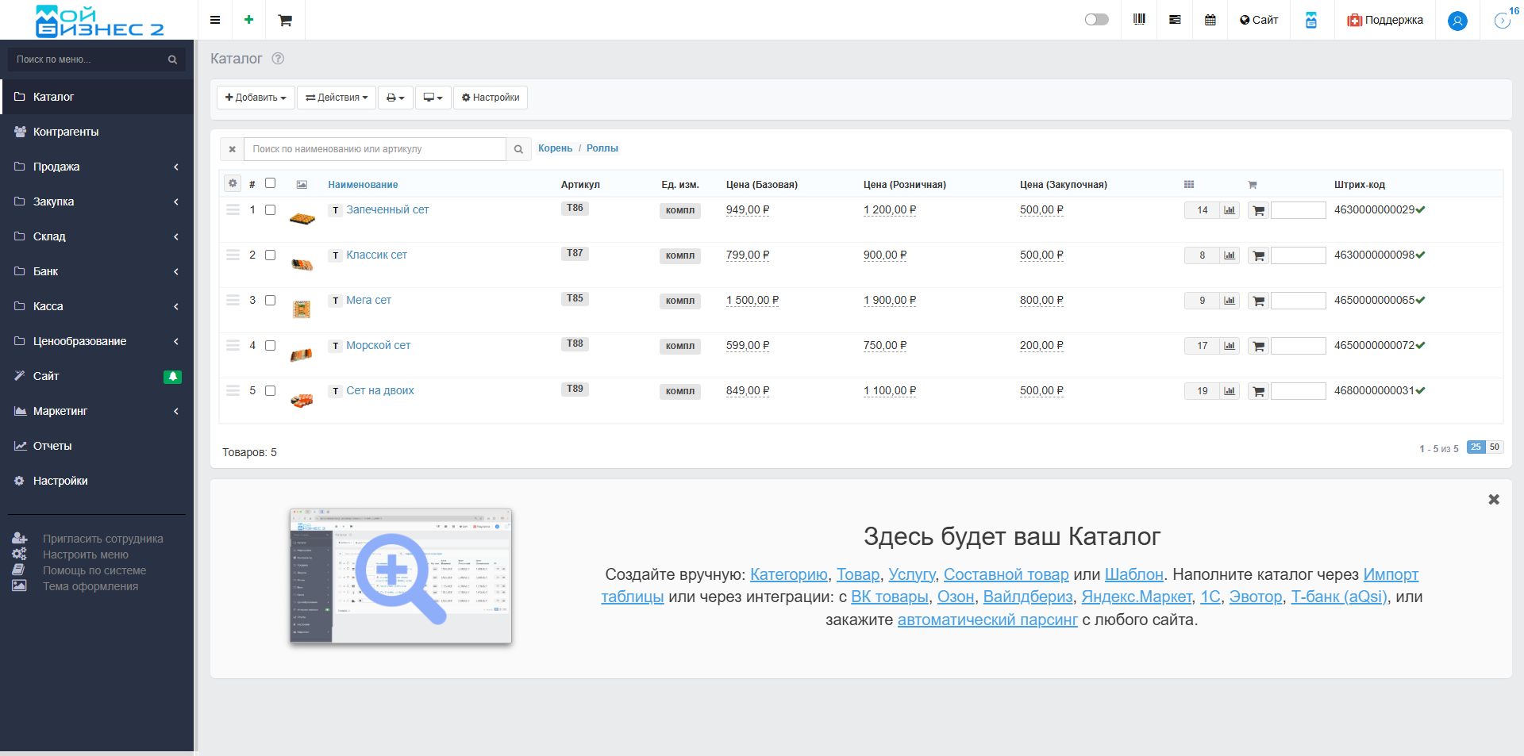Click the shopping cart icon in header
The height and width of the screenshot is (756, 1524).
point(285,20)
